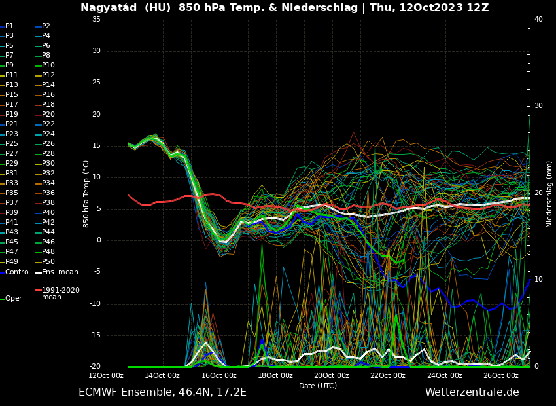Select the Ens. mean legend entry
Image resolution: width=556 pixels, height=406 pixels.
click(x=60, y=272)
